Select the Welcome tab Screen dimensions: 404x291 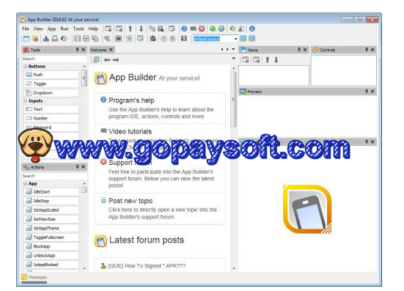[x=98, y=50]
